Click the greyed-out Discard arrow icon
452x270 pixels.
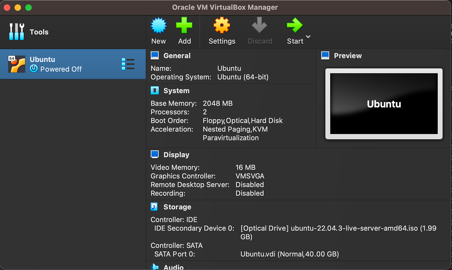pos(260,25)
